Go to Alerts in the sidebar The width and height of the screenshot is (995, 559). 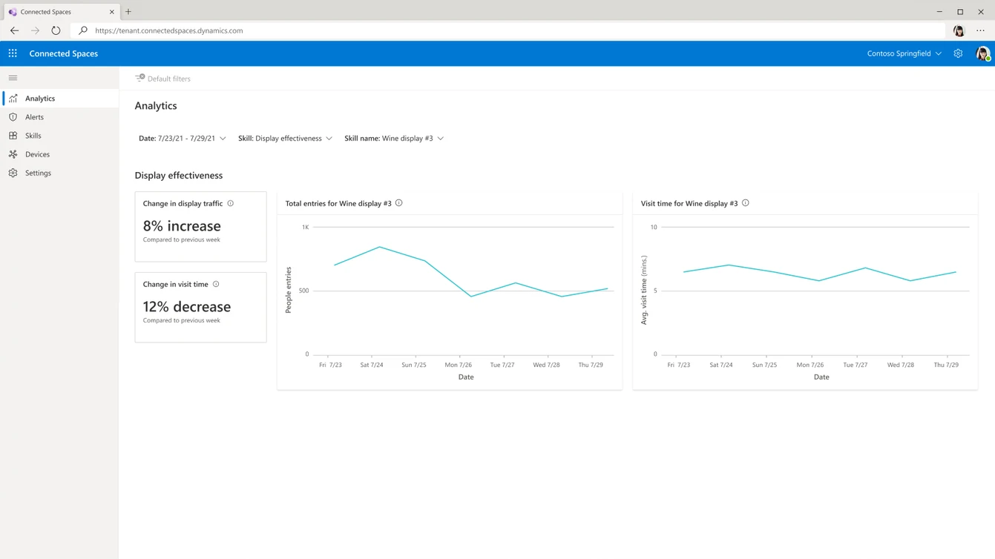[59, 117]
